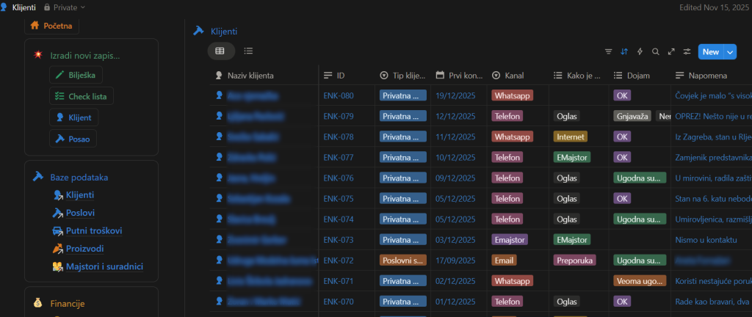This screenshot has height=317, width=752.
Task: Click the hammer icon next to Klijenti heading
Action: tap(198, 31)
